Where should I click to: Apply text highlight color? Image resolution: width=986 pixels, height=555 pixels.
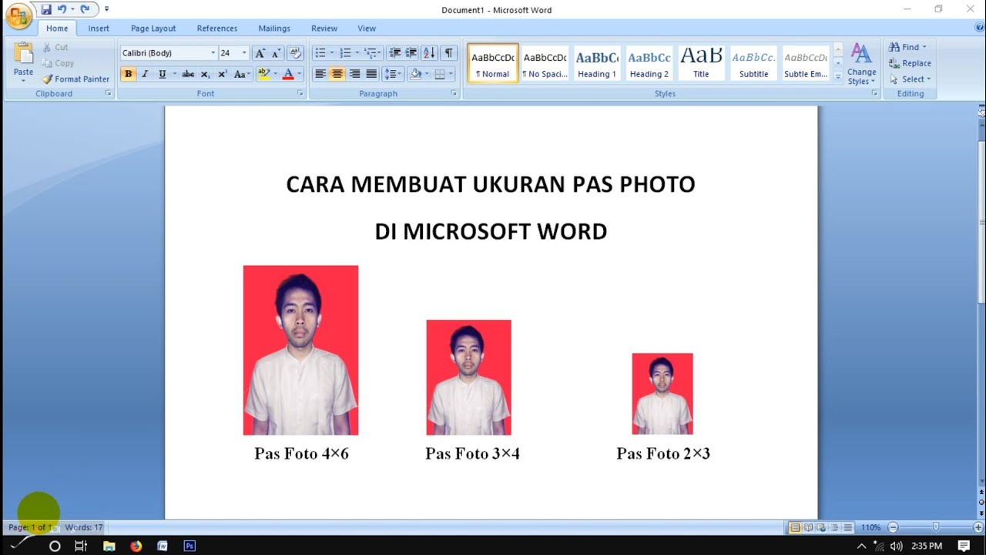(263, 74)
